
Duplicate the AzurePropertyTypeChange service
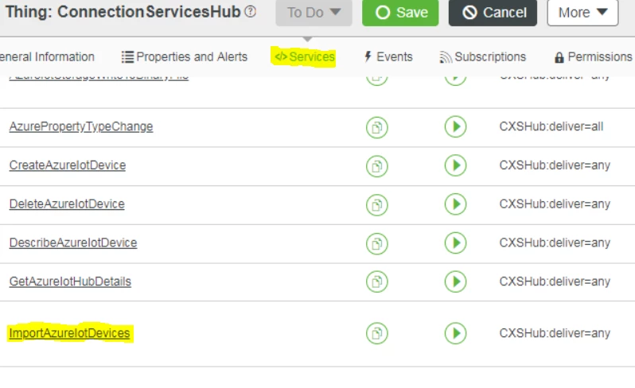click(x=377, y=127)
